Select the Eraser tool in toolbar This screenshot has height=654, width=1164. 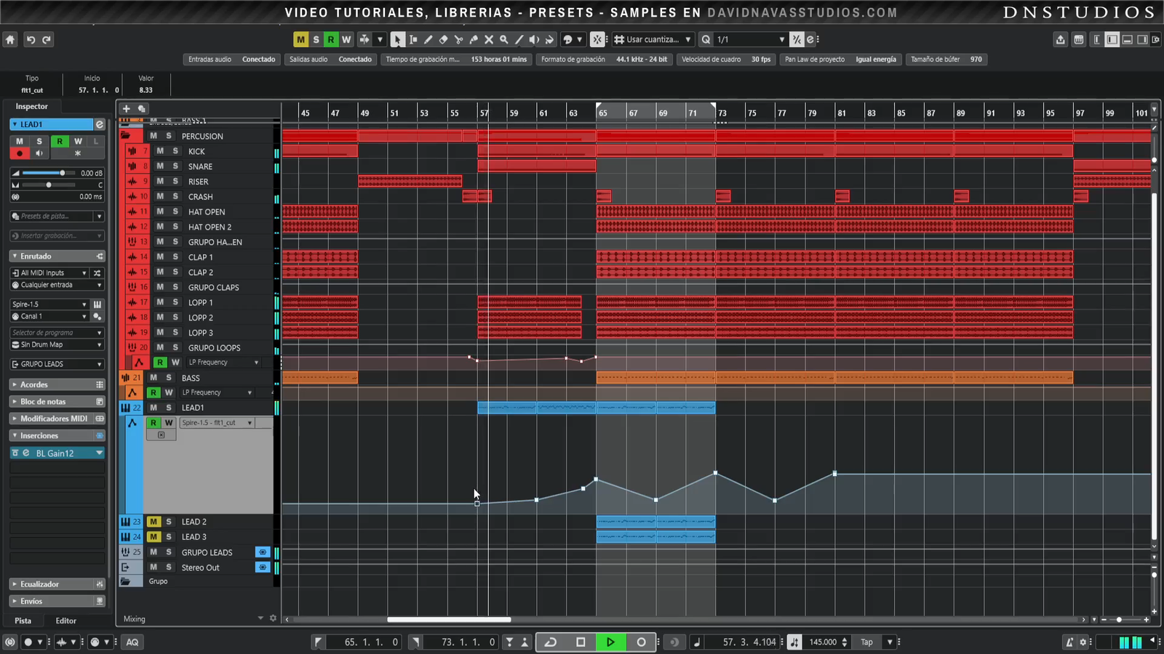coord(443,40)
